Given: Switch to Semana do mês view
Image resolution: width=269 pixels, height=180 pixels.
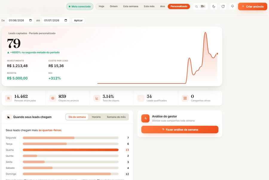Looking at the screenshot, I should (x=116, y=117).
